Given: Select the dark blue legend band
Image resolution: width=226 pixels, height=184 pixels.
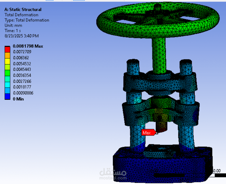Looking at the screenshot, I should [7, 96].
